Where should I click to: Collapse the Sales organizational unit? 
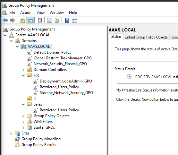23,105
